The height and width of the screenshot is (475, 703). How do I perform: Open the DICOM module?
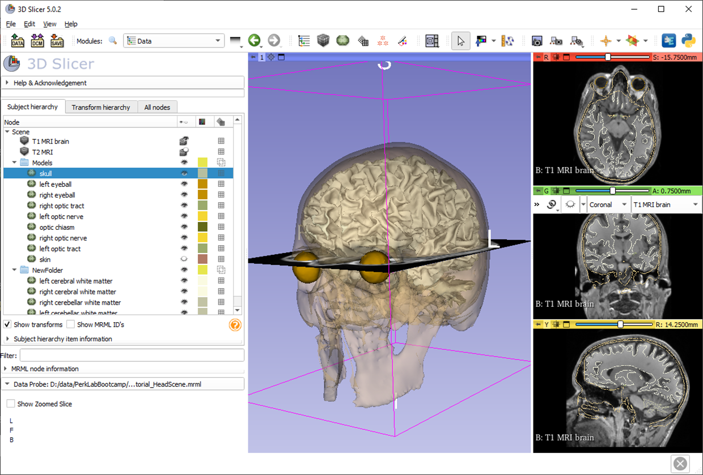pyautogui.click(x=37, y=40)
